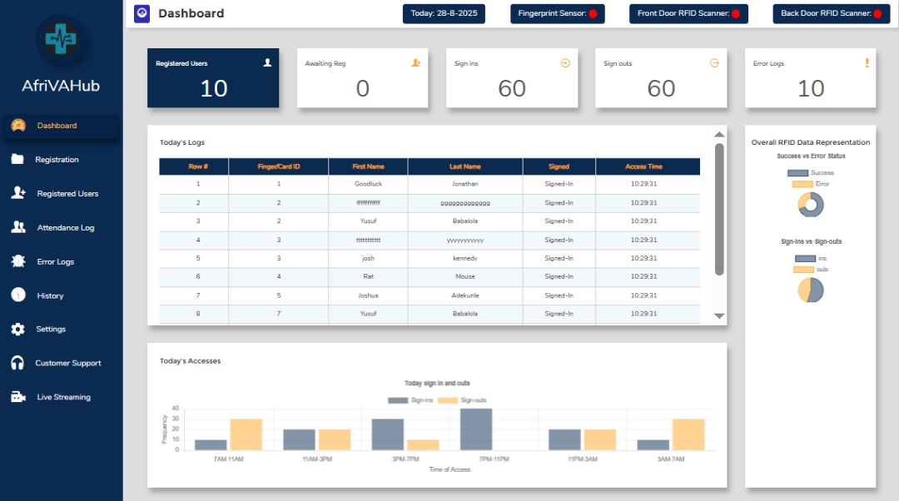Click the History clock icon
Image resolution: width=899 pixels, height=501 pixels.
tap(18, 295)
